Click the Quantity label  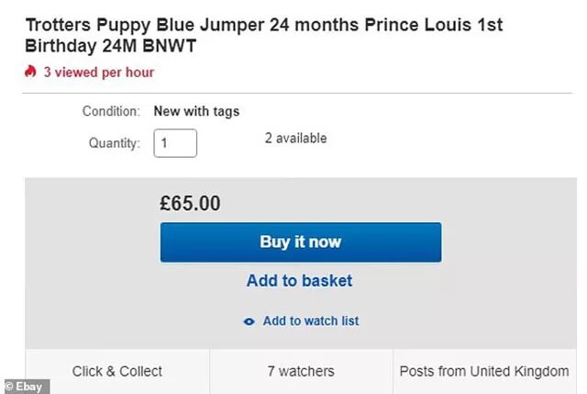[x=115, y=143]
